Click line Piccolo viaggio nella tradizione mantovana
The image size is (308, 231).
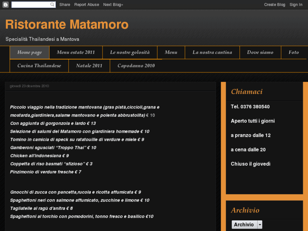coord(85,111)
